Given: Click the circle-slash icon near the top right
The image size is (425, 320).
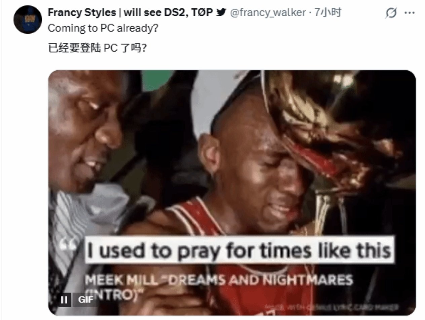Looking at the screenshot, I should 392,13.
